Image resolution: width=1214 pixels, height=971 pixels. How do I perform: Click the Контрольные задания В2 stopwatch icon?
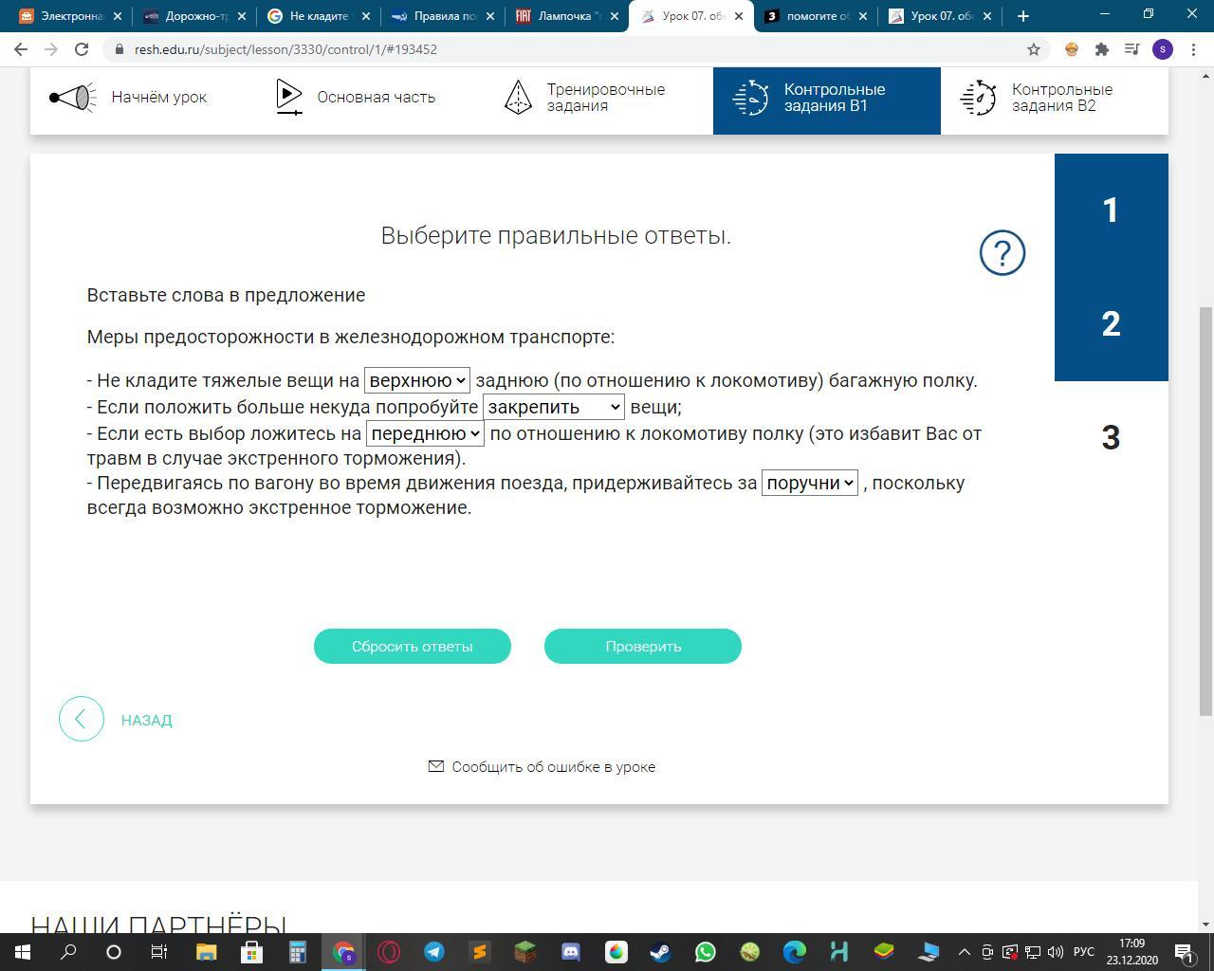tap(978, 97)
